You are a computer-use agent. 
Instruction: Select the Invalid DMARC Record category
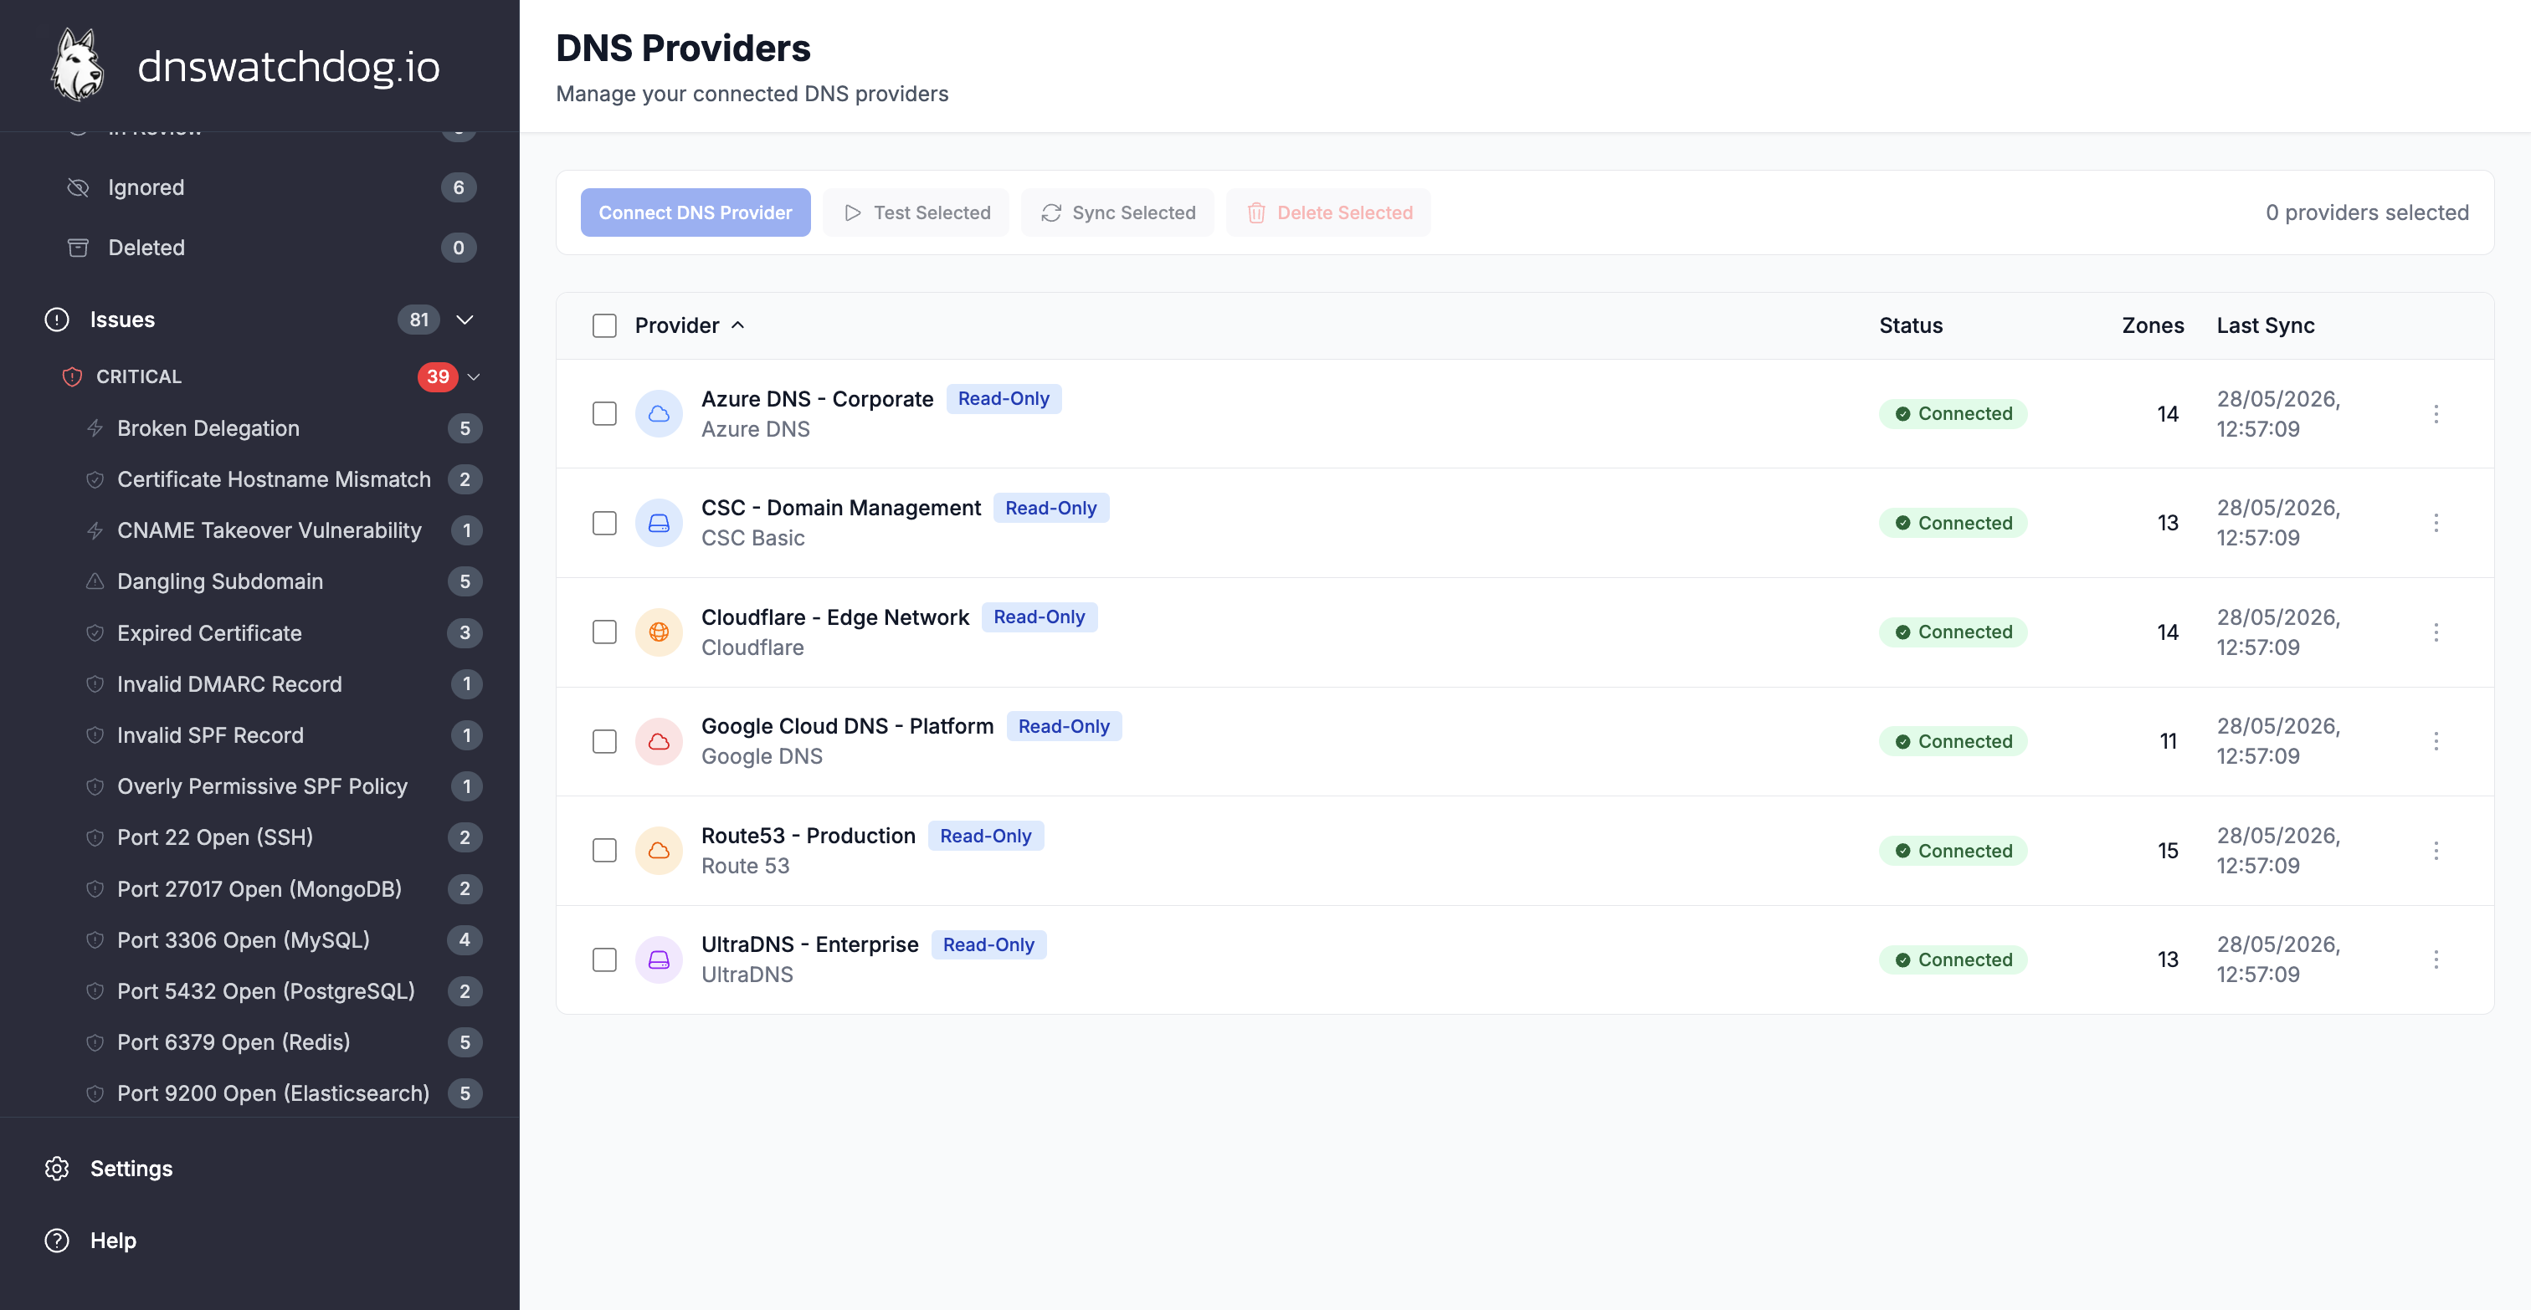282,684
